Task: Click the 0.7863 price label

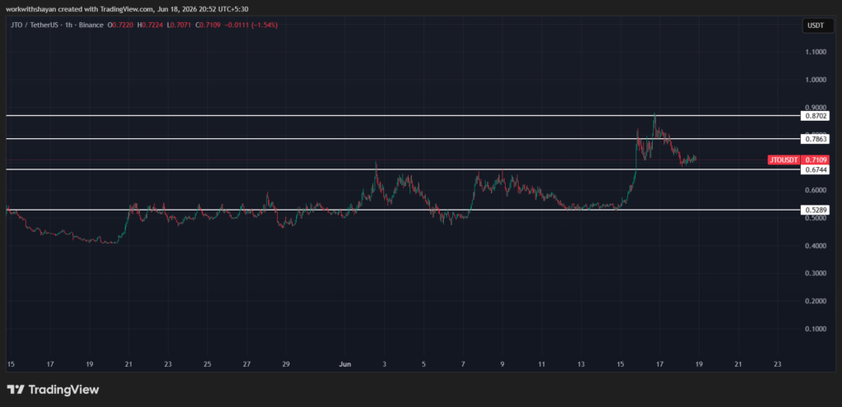Action: 815,138
